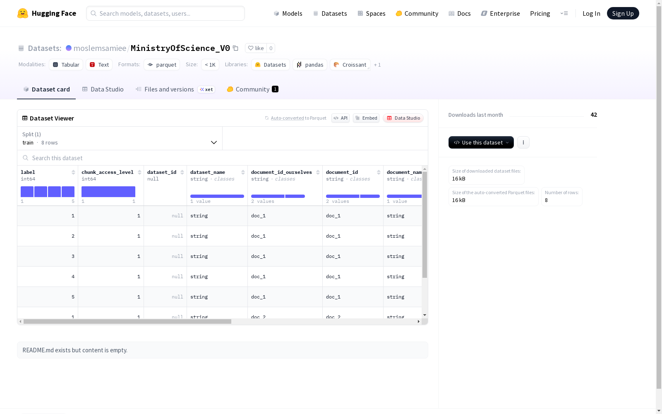
Task: Click the Log In link
Action: tap(591, 13)
